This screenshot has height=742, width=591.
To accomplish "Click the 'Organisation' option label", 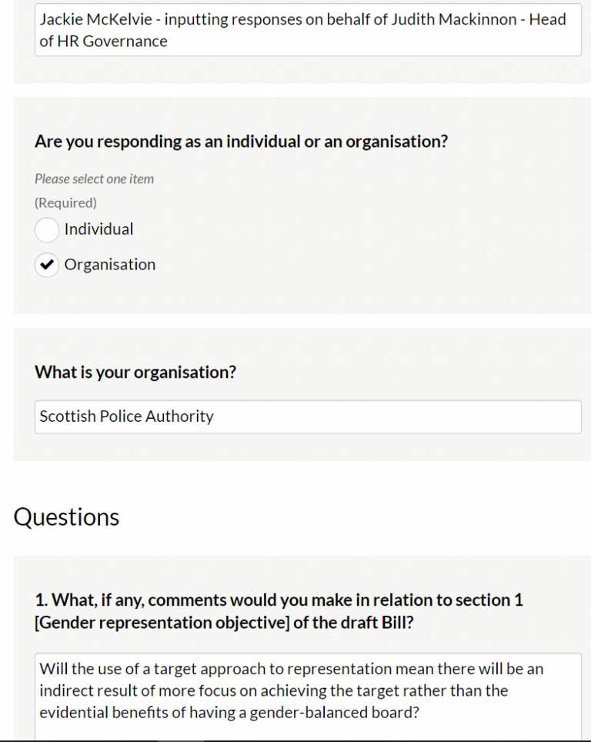I will pos(110,265).
